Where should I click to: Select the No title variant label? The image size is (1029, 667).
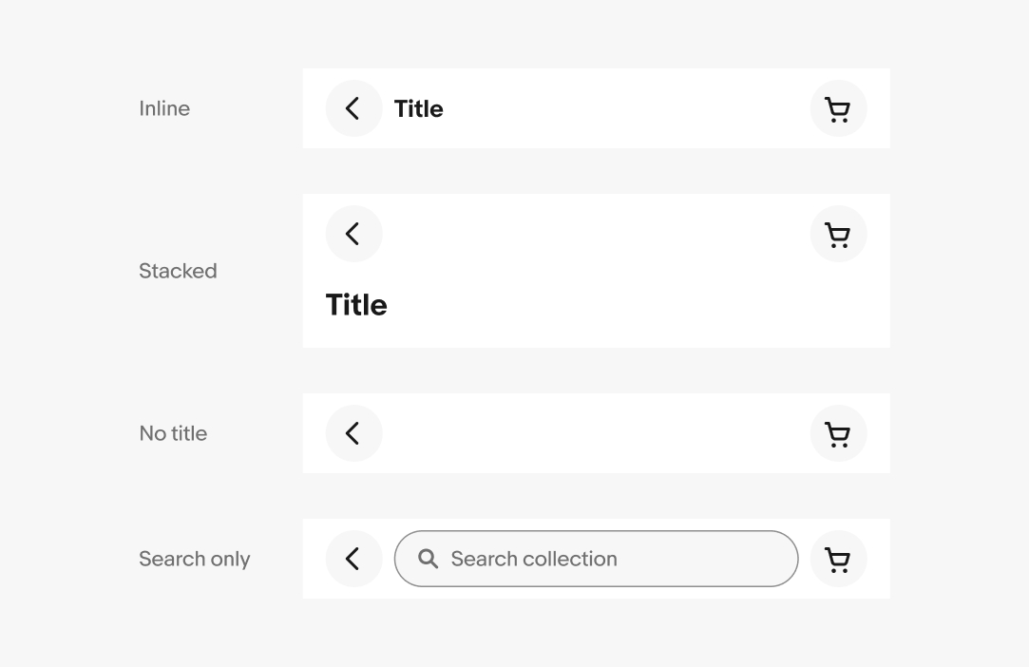tap(173, 433)
